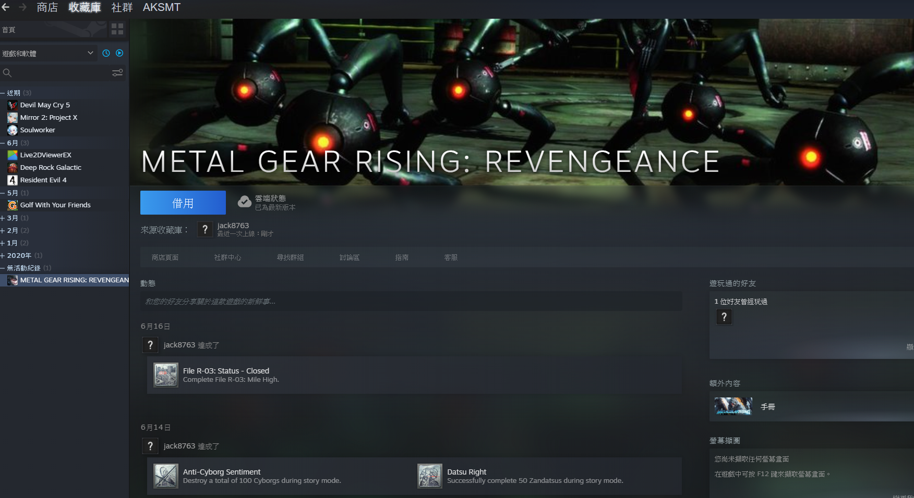Switch to the 社群中心 tab

pos(227,257)
